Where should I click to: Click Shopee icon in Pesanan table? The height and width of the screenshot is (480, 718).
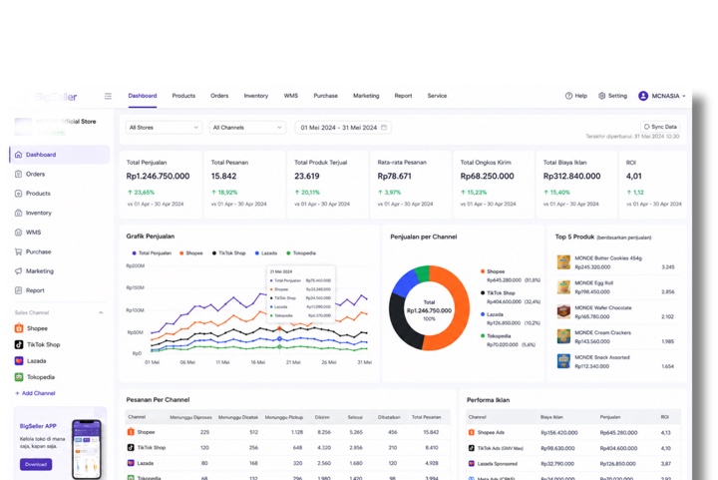click(131, 432)
